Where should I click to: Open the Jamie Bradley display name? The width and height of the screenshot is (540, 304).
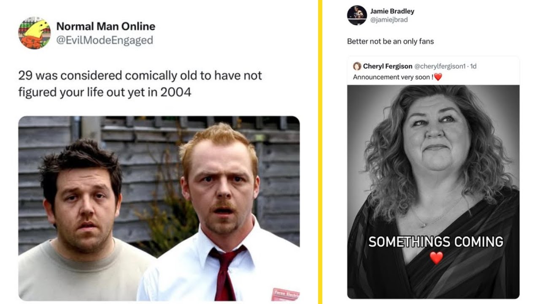(x=392, y=11)
